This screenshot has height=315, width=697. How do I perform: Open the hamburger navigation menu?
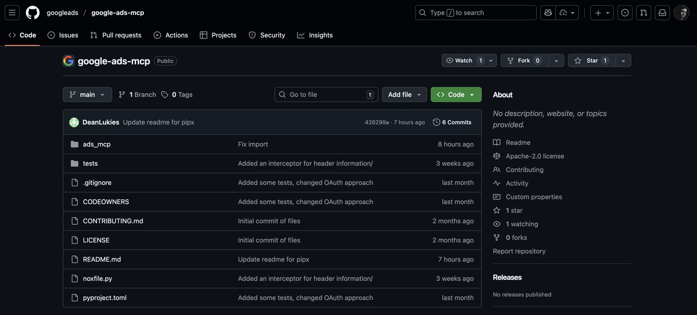coord(12,13)
